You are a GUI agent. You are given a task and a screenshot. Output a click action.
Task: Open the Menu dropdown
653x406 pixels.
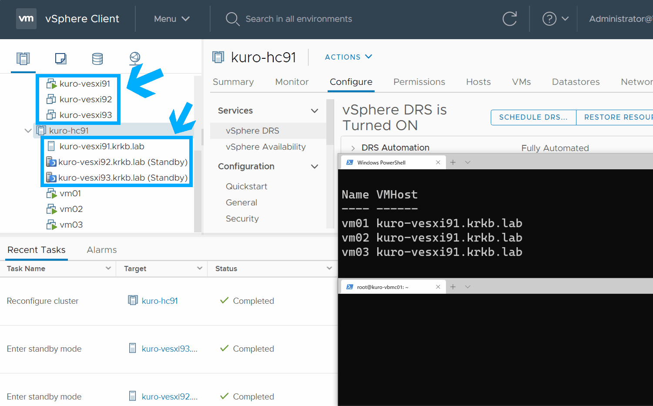tap(171, 19)
